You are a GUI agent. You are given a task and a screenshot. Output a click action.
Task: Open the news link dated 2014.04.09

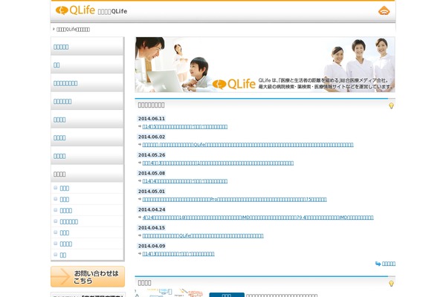pos(178,254)
